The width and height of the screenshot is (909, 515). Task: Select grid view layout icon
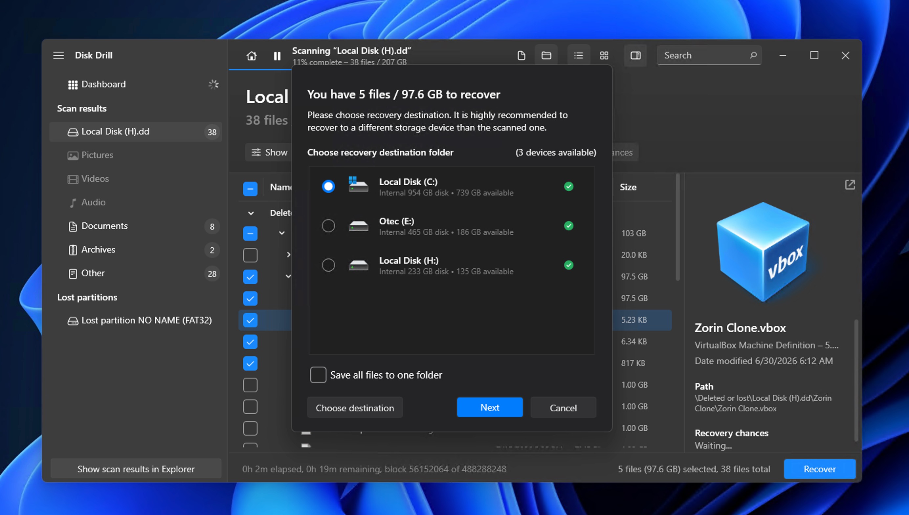(x=604, y=55)
